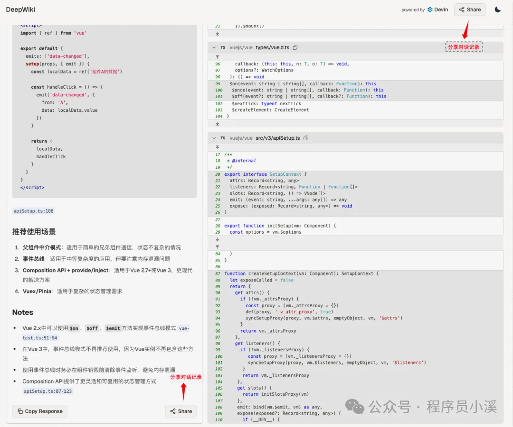Click the Notes bullet '在Vue 3中，事件总线模式不再推荐使用'
The height and width of the screenshot is (427, 513).
click(x=108, y=354)
